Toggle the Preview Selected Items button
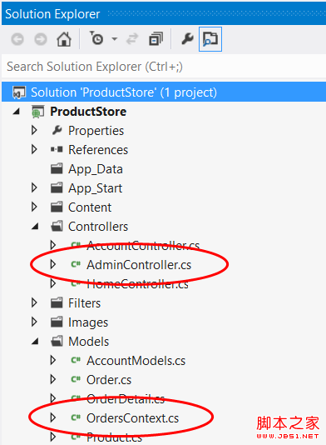The image size is (326, 445). tap(210, 39)
